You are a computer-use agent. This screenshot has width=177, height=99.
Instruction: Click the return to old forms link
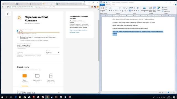point(79,30)
